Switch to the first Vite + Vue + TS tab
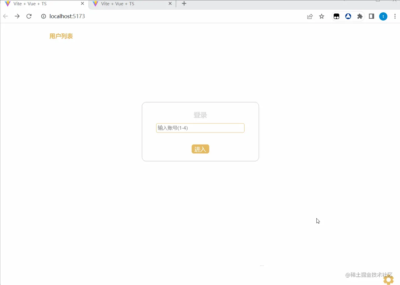This screenshot has width=400, height=285. click(44, 4)
